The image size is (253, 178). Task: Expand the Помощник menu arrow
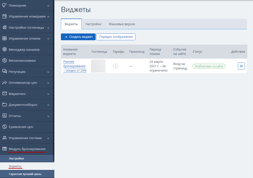coord(48,6)
